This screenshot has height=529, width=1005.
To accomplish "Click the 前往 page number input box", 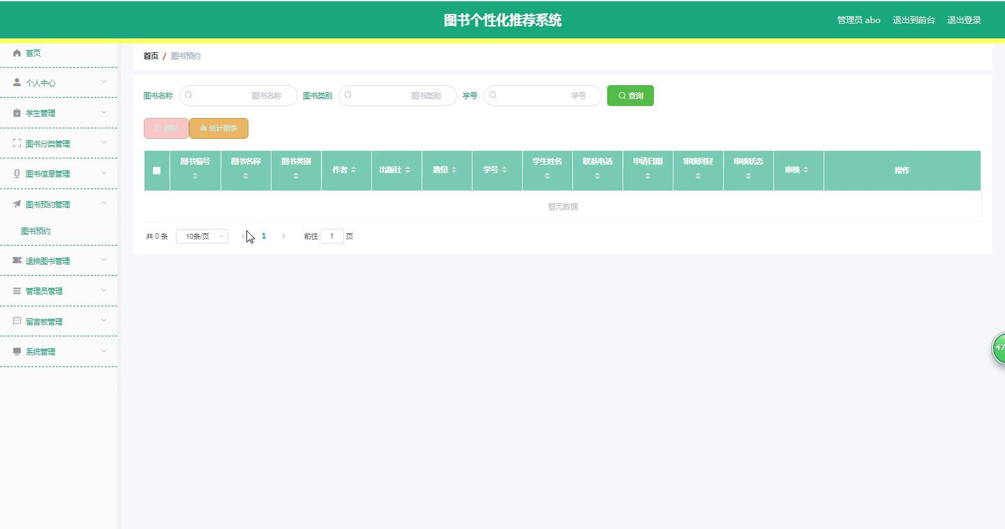I will [x=332, y=237].
